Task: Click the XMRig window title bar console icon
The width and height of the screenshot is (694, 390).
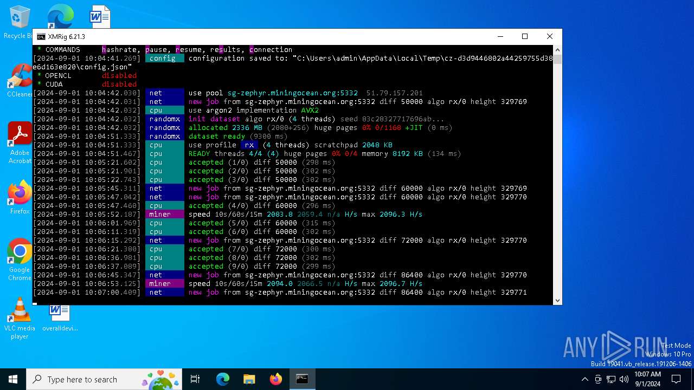Action: click(x=41, y=37)
